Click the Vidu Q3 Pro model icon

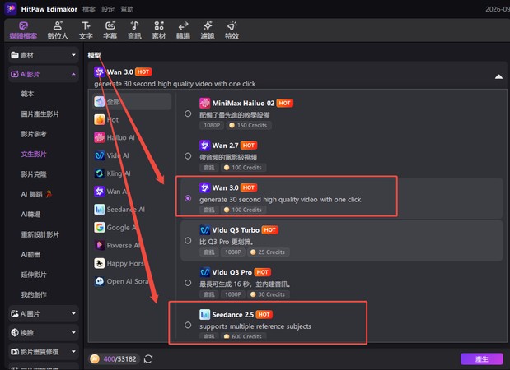204,272
